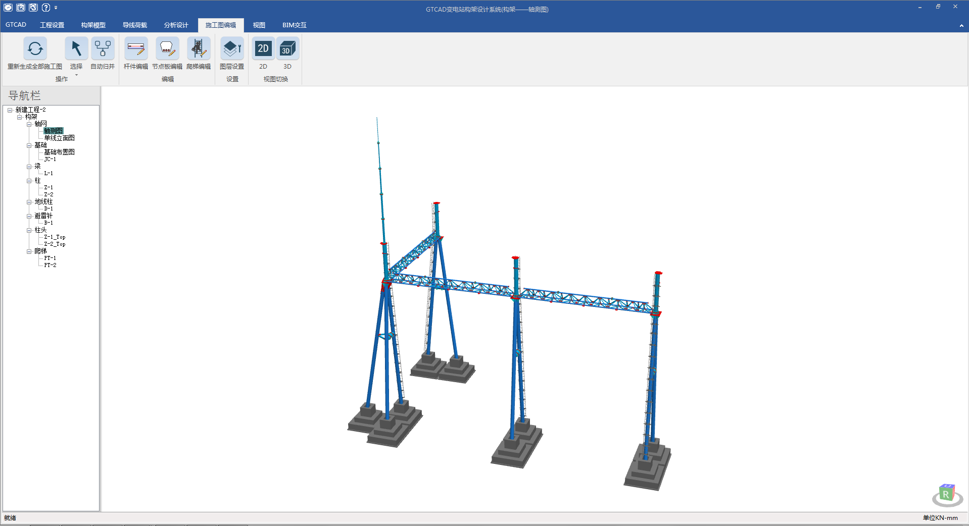Viewport: 969px width, 526px height.
Task: Open the 节点板编辑 gusset plate editor
Action: [167, 49]
